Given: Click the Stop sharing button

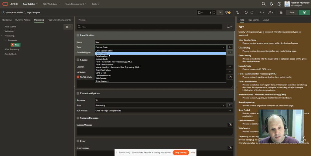Looking at the screenshot, I should click(181, 152).
